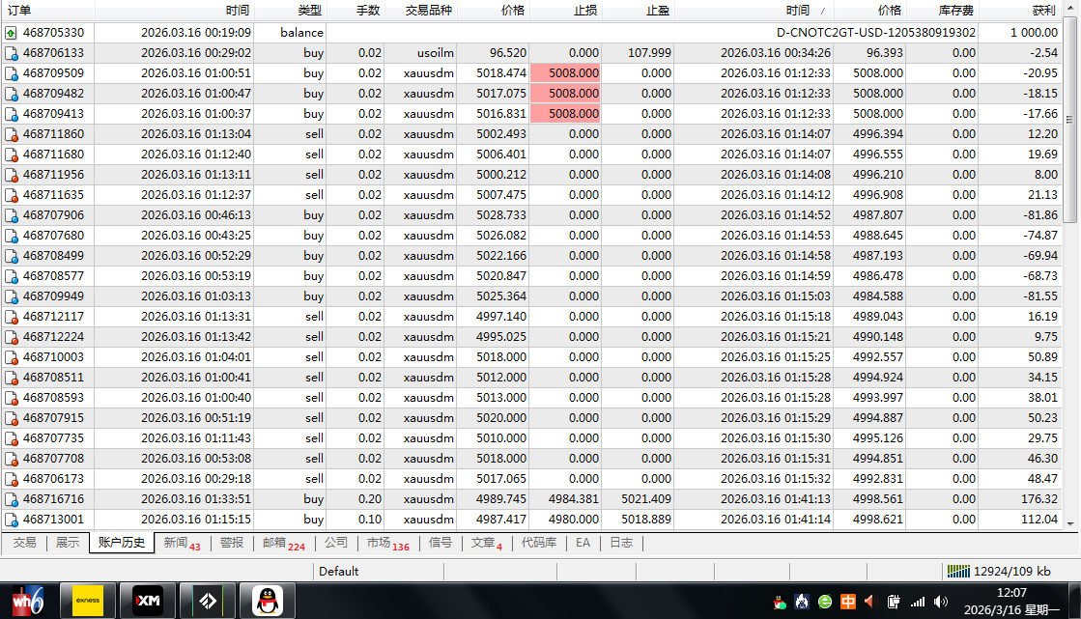
Task: Open the 邮箱 tab with 224 messages
Action: point(283,543)
